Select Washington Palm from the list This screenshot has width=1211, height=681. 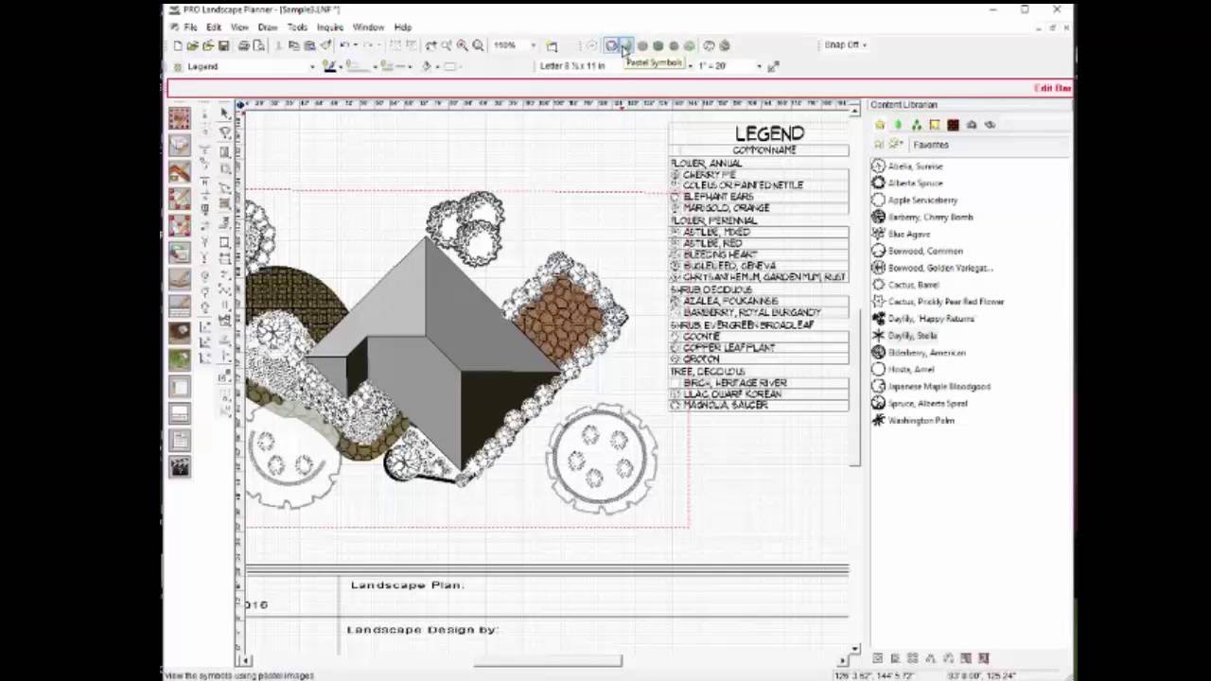[921, 421]
